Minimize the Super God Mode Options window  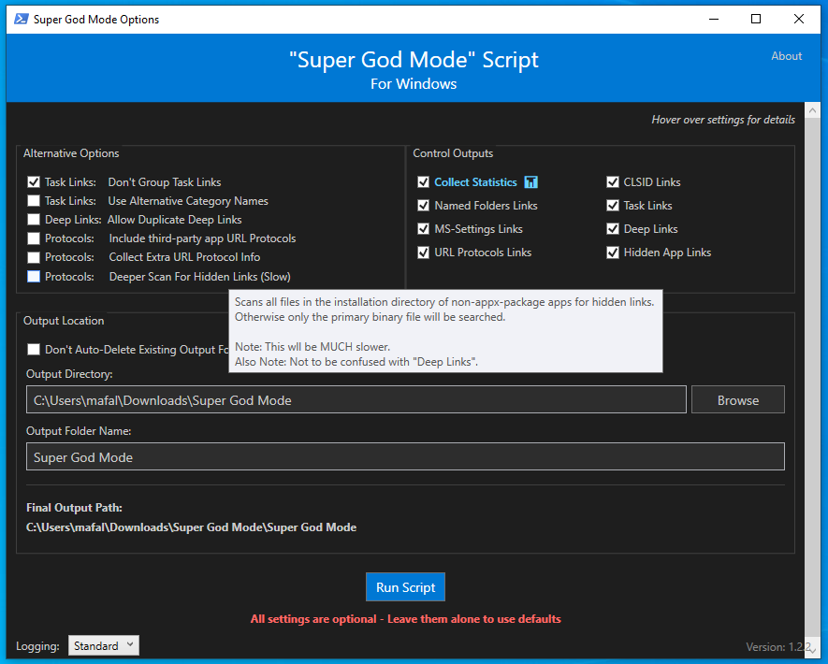(714, 19)
